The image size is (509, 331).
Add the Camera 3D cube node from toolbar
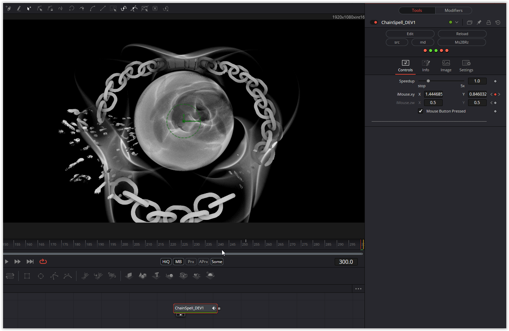pos(183,276)
